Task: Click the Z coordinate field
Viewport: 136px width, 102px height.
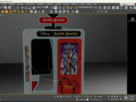Action: click(88, 96)
